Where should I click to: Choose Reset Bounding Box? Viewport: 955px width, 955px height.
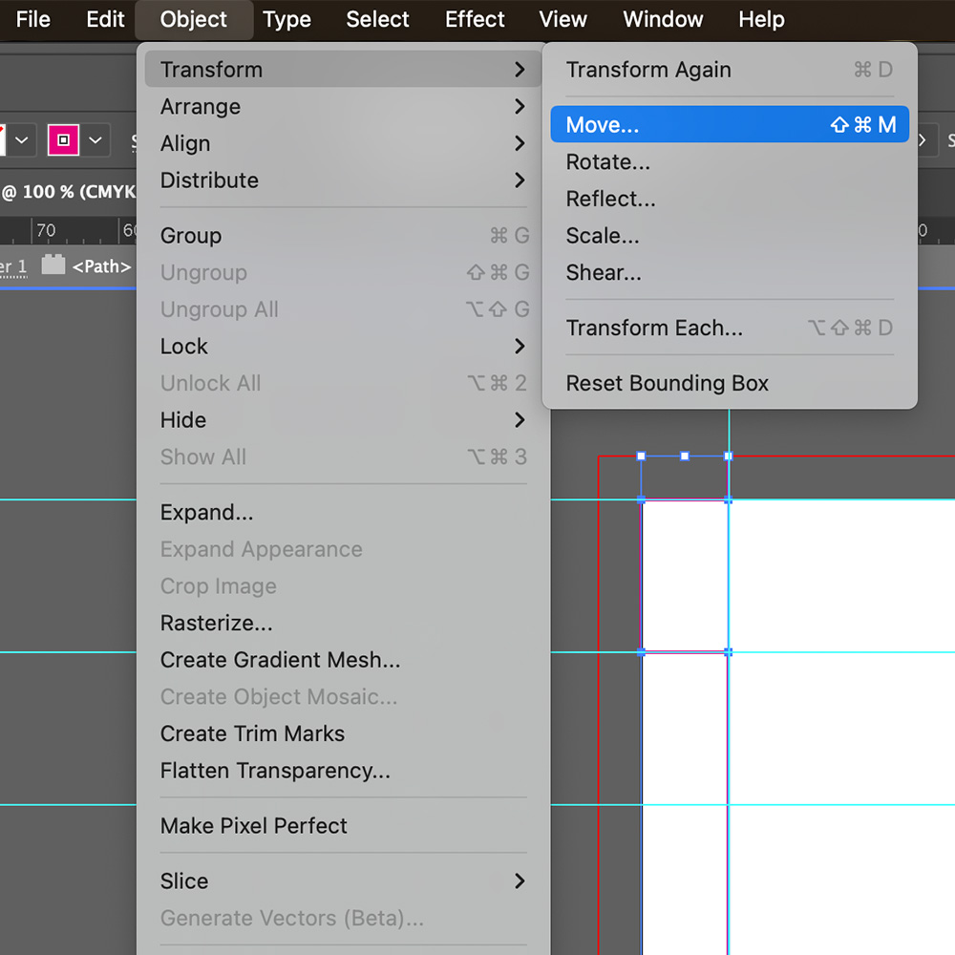tap(730, 383)
